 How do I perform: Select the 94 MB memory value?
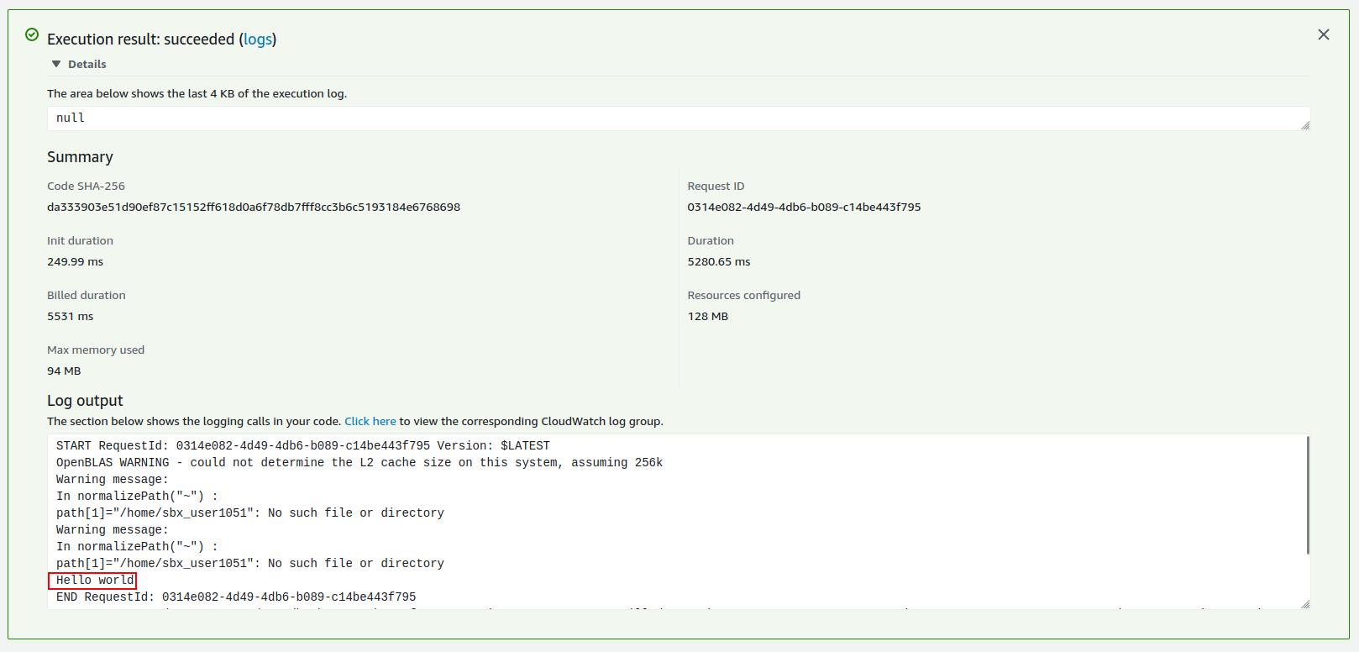[64, 371]
